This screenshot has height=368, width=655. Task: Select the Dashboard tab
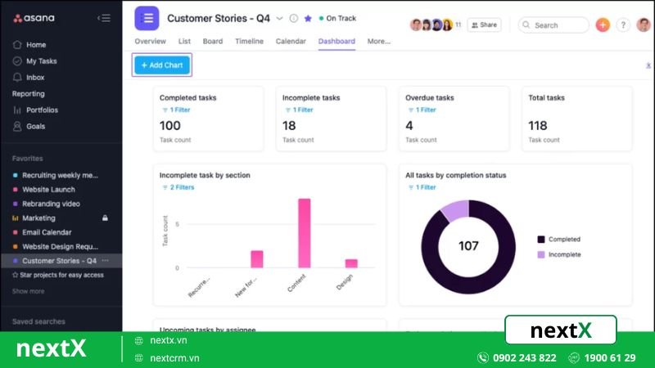[337, 42]
